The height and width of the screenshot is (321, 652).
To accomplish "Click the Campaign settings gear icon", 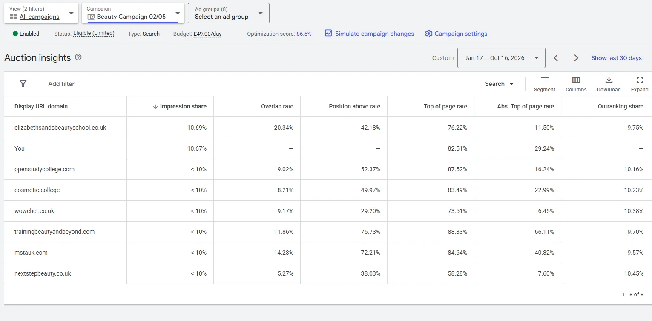I will (x=428, y=34).
